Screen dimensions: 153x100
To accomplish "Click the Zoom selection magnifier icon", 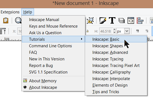I will click(x=18, y=20).
